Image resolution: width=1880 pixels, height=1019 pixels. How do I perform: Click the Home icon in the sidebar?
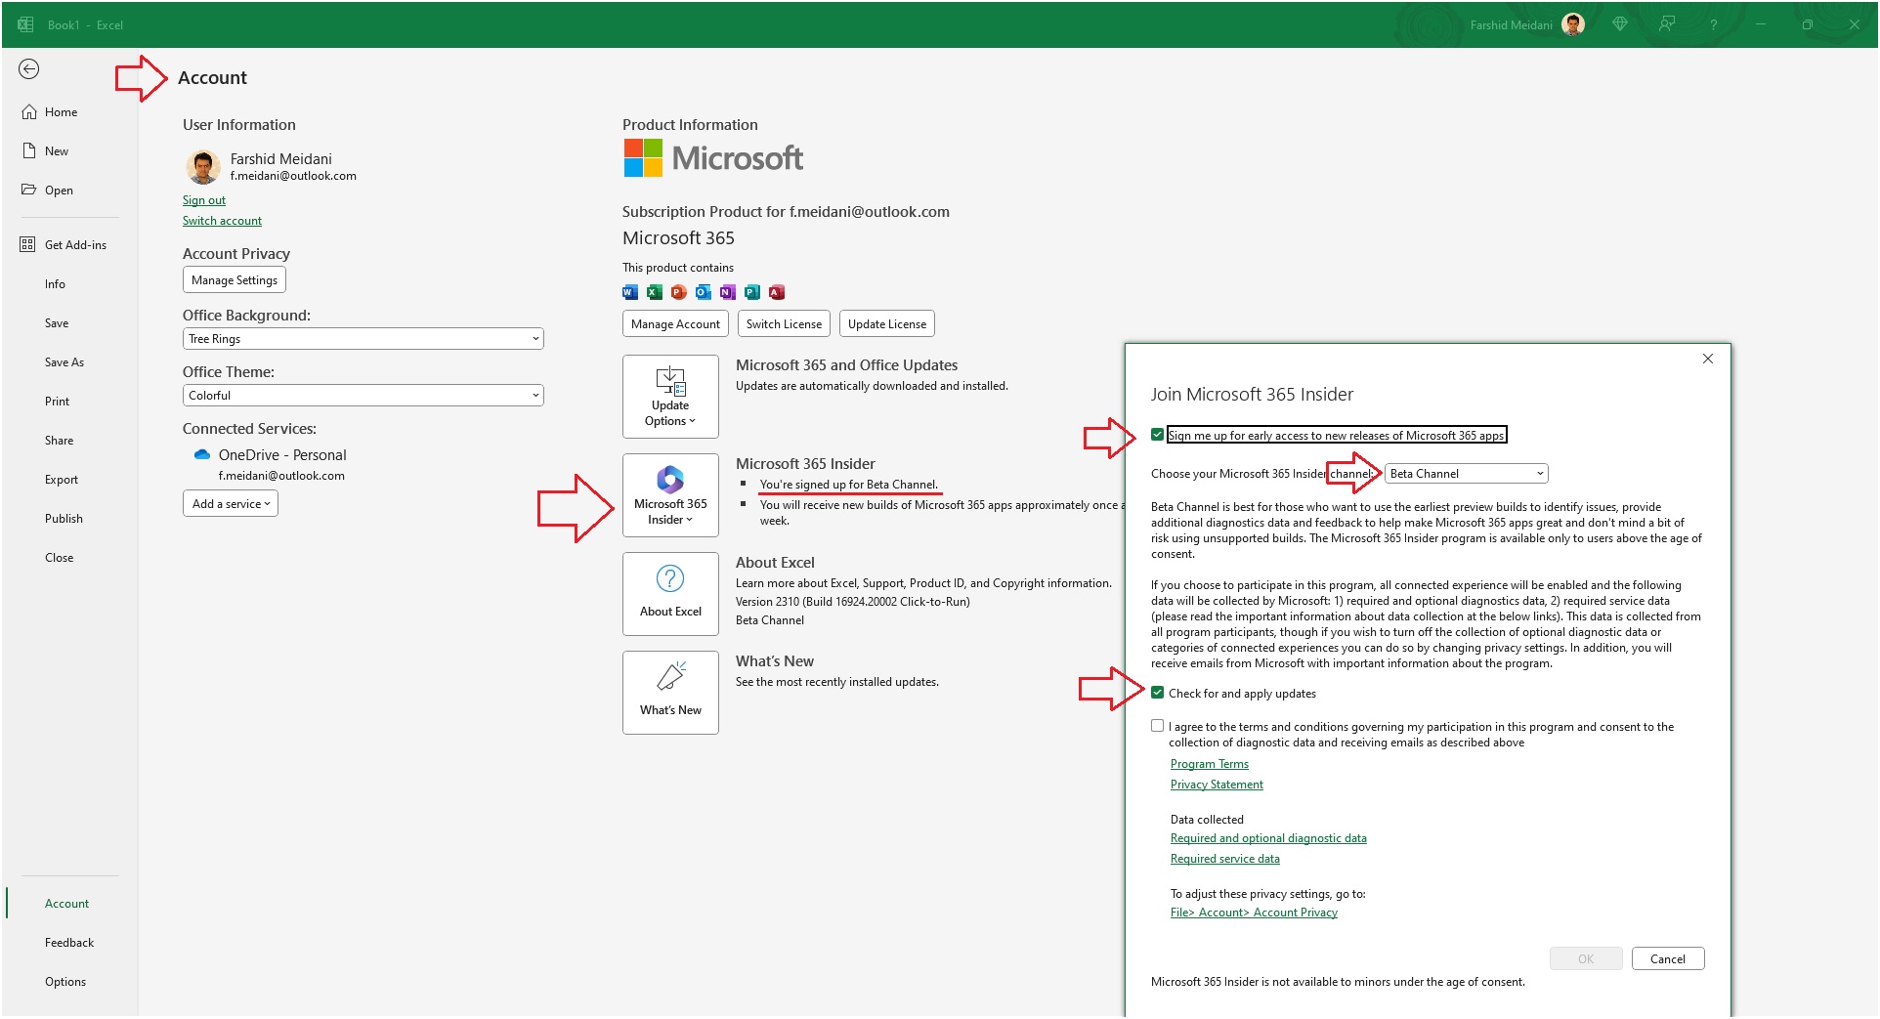pos(29,112)
